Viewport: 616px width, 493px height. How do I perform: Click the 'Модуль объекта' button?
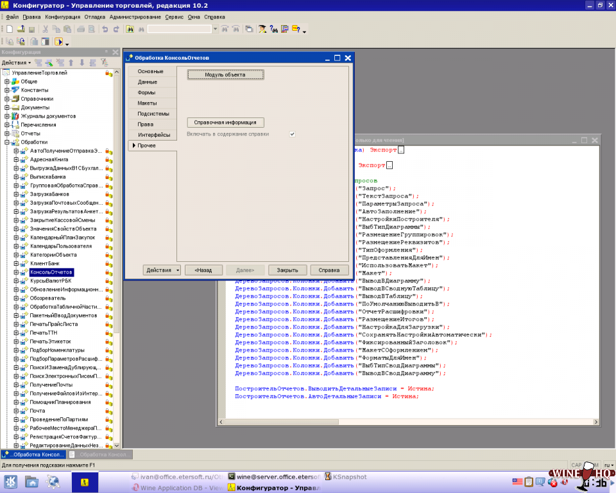(x=225, y=75)
